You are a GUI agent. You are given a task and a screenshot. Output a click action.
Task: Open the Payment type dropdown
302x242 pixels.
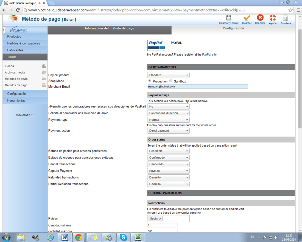click(168, 120)
